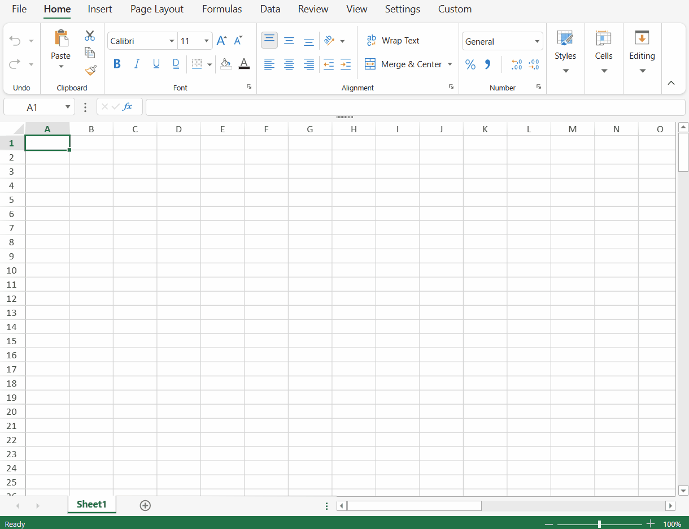
Task: Toggle Center horizontal alignment
Action: pyautogui.click(x=289, y=64)
